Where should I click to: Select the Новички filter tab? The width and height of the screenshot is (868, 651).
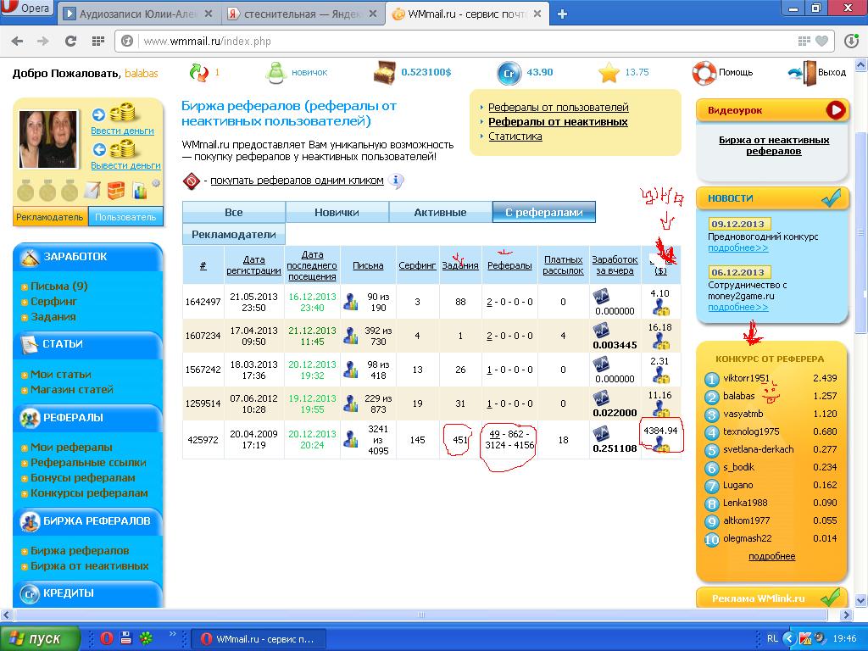337,212
